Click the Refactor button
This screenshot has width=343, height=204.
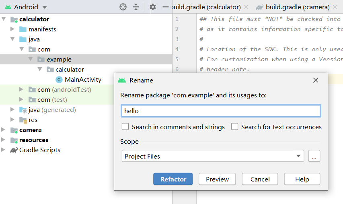click(x=173, y=179)
